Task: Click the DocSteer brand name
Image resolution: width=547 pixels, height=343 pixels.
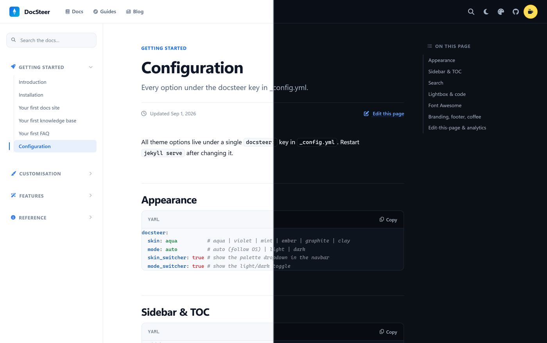Action: pyautogui.click(x=37, y=12)
